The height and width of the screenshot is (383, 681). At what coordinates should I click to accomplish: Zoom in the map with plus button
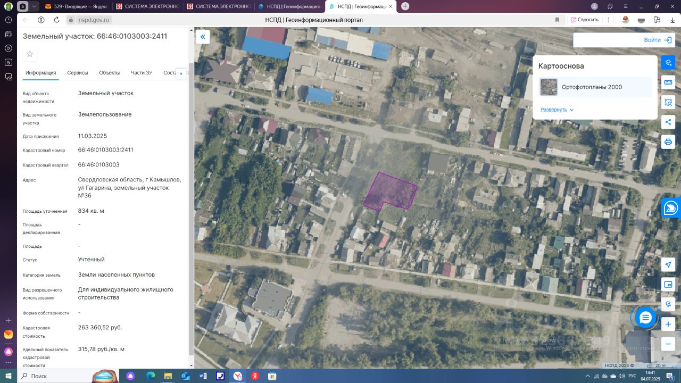click(x=668, y=324)
